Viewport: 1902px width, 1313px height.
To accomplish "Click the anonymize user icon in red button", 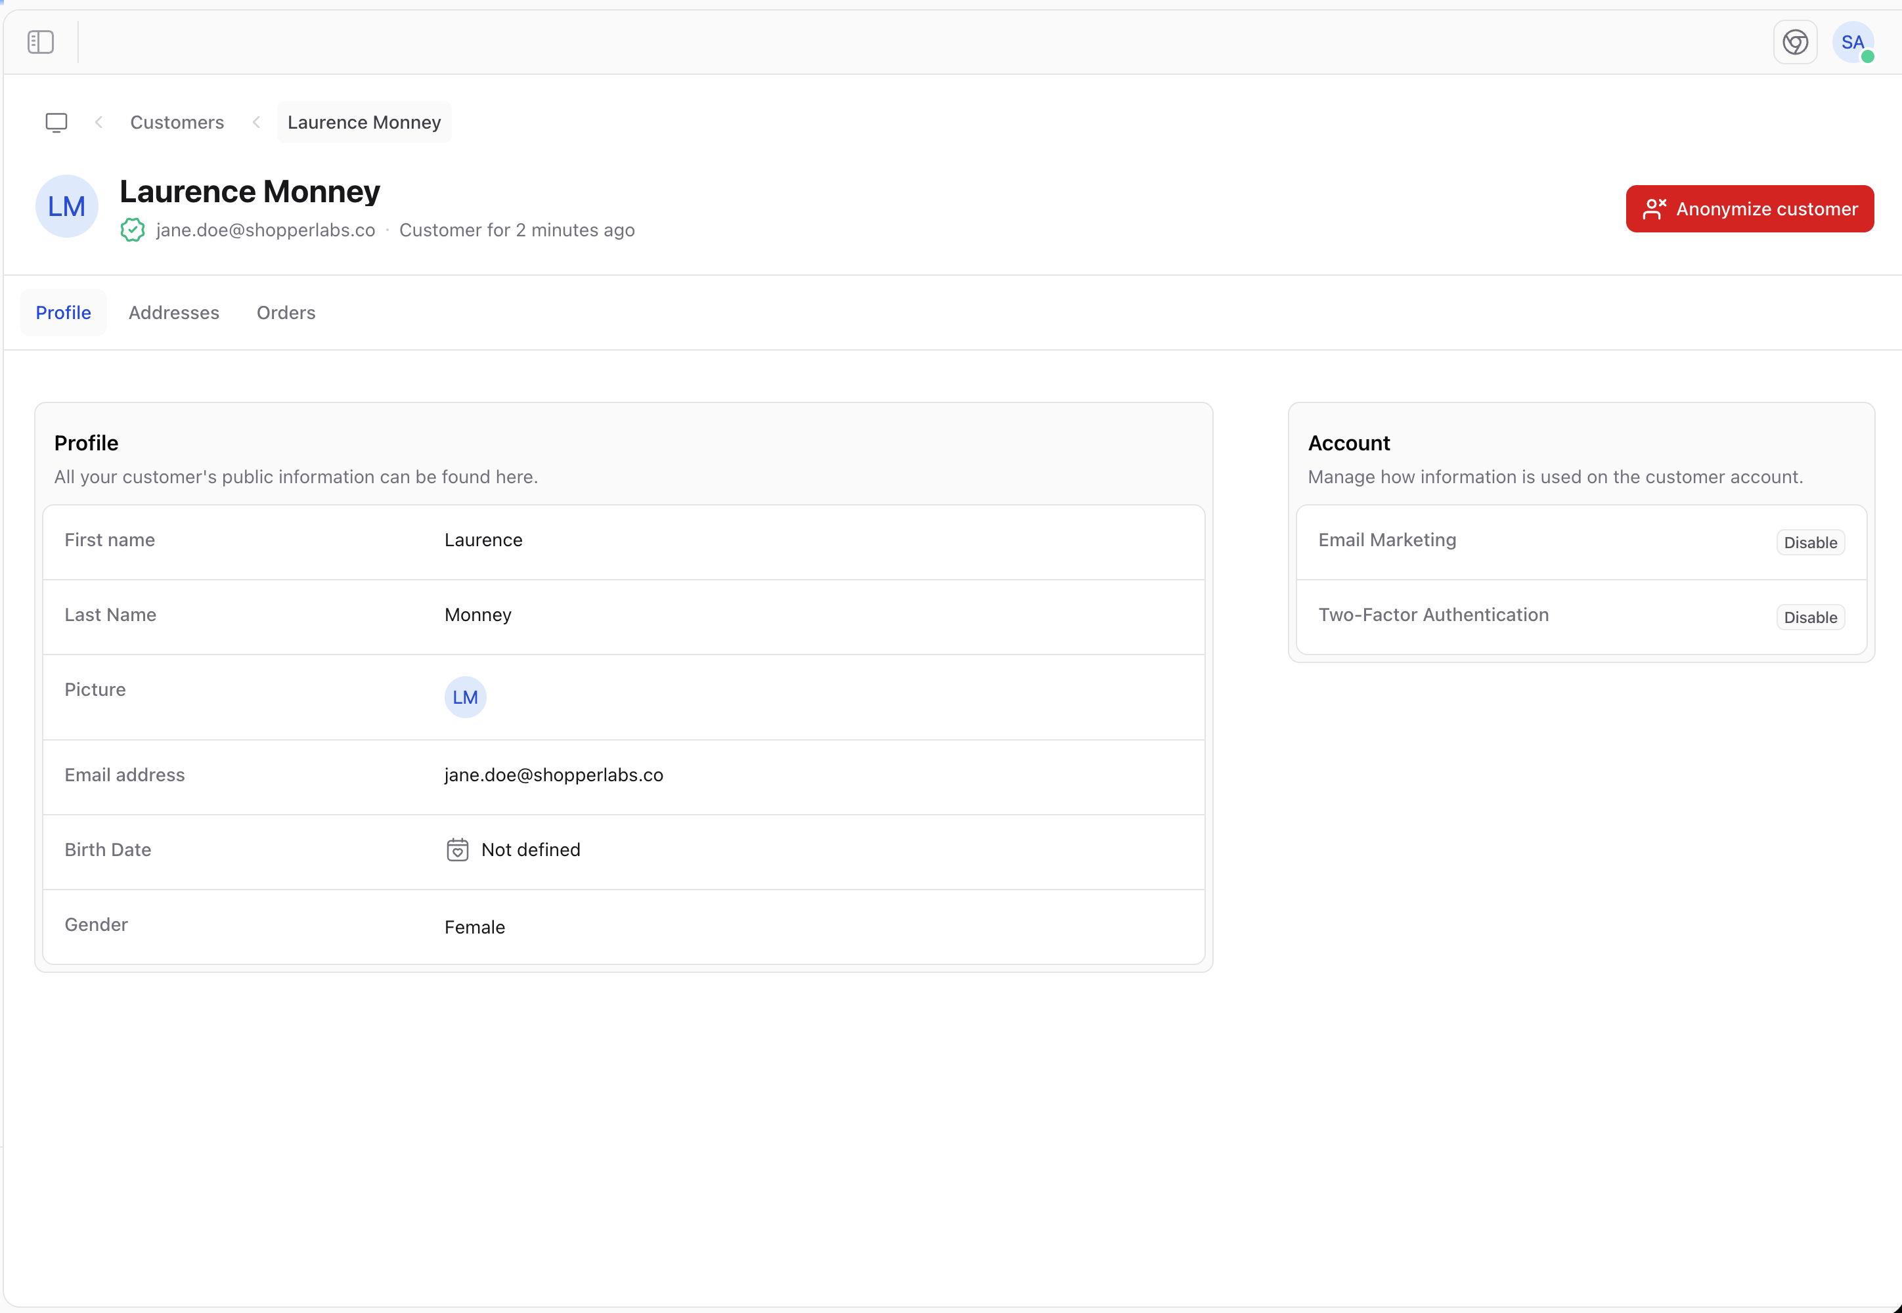I will click(1654, 209).
